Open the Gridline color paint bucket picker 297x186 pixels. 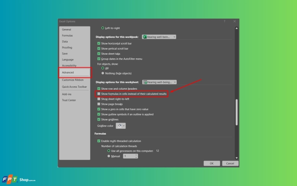120,126
